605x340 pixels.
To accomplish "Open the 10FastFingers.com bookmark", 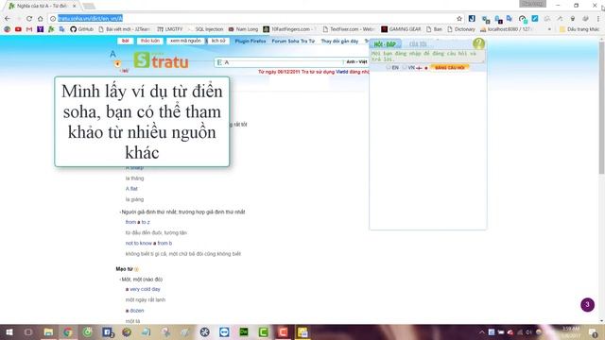I will coord(289,29).
